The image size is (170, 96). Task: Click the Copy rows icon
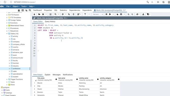(63, 14)
